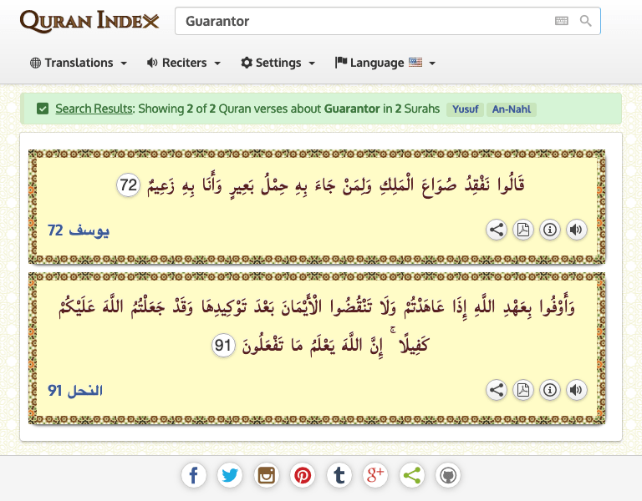The image size is (642, 501).
Task: Play audio for An-Nahl verse 91
Action: click(575, 390)
